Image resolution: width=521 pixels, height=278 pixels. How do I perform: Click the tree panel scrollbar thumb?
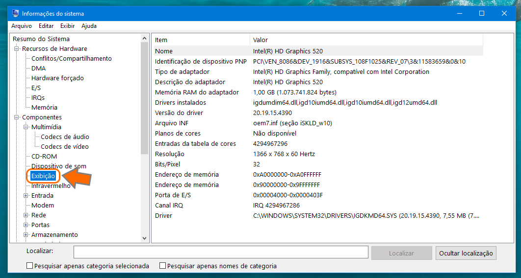[x=144, y=98]
